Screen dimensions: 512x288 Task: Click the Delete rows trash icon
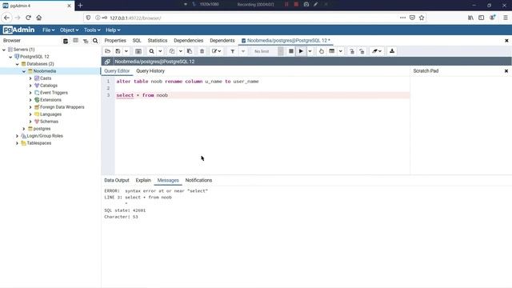(x=202, y=51)
